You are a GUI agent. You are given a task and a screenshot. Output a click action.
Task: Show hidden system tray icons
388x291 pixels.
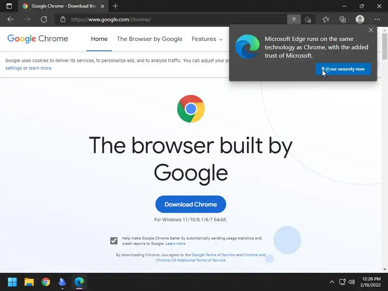(332, 282)
